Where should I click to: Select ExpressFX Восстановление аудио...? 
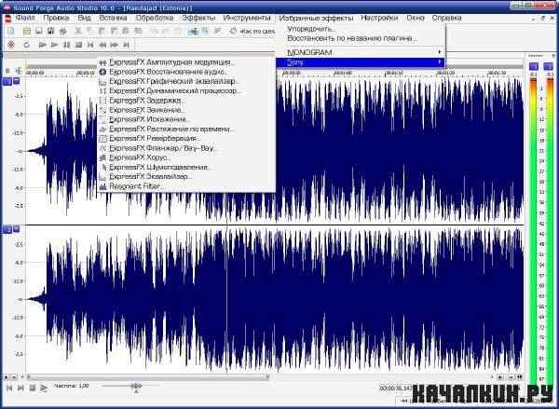(186, 72)
